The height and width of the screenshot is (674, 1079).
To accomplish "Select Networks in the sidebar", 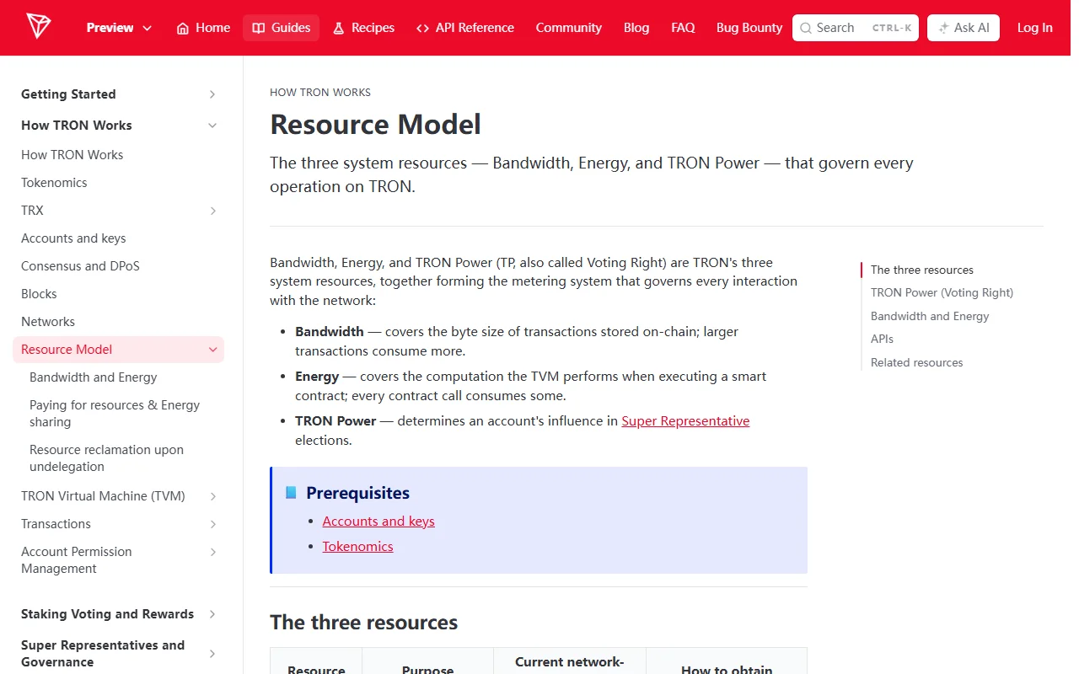I will [48, 322].
